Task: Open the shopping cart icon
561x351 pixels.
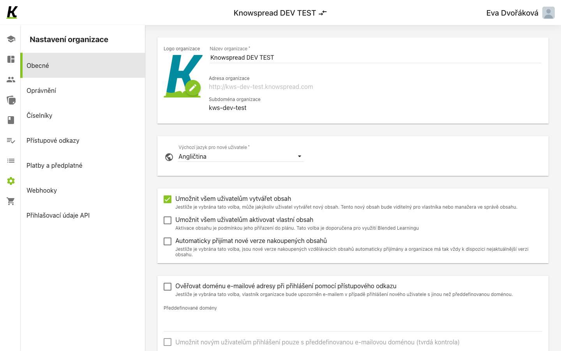Action: pos(11,201)
